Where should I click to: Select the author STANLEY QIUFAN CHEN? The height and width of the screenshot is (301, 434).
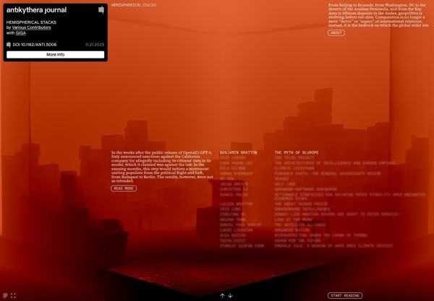242,245
